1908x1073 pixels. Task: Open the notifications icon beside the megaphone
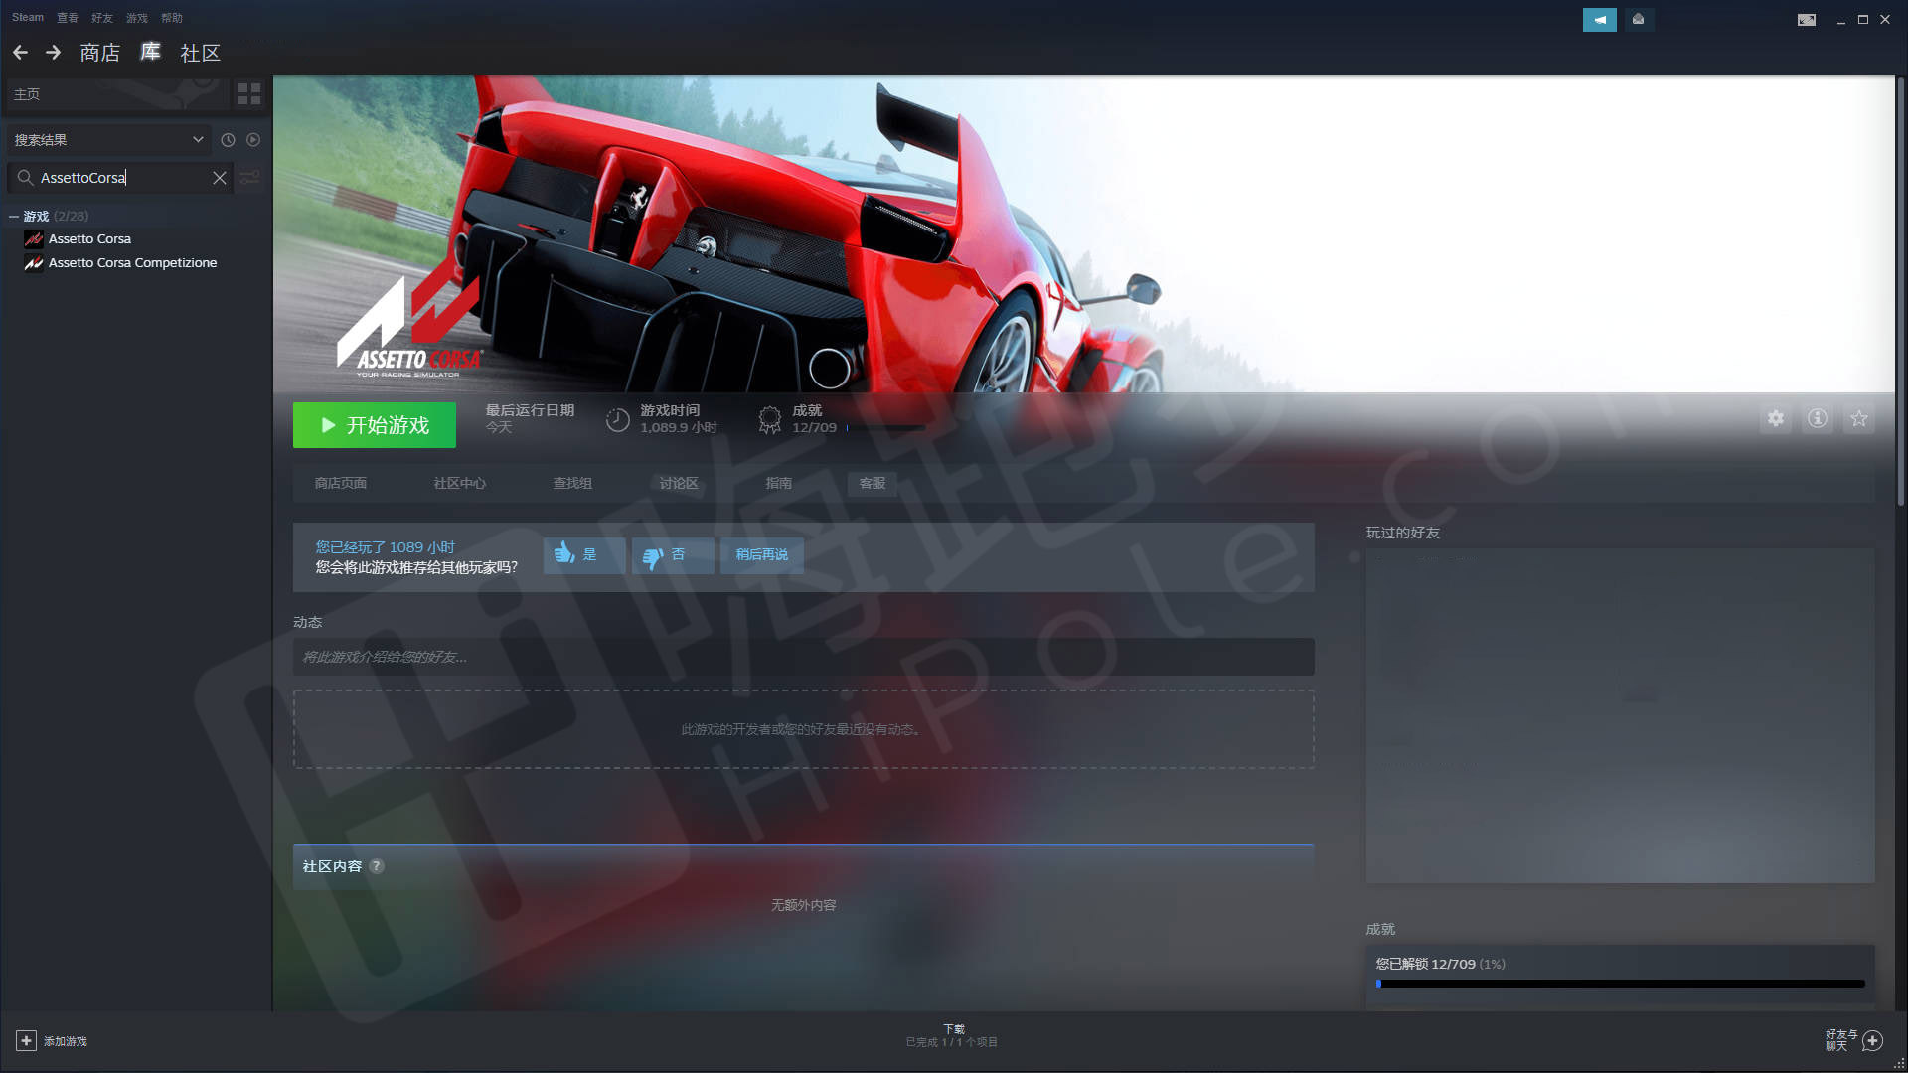1638,19
